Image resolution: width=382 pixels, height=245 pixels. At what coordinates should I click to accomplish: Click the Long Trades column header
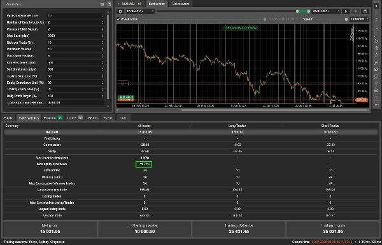tap(237, 126)
